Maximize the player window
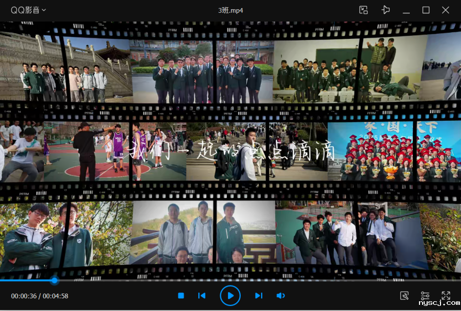Image resolution: width=461 pixels, height=311 pixels. coord(426,10)
